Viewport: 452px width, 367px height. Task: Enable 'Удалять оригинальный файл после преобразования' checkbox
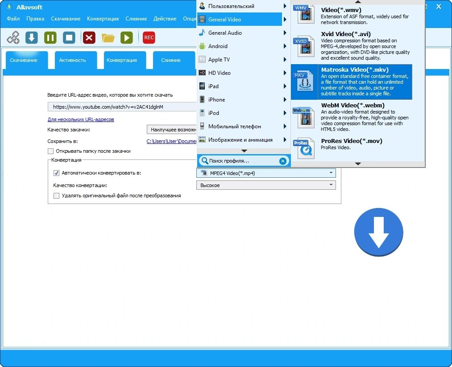[x=57, y=196]
